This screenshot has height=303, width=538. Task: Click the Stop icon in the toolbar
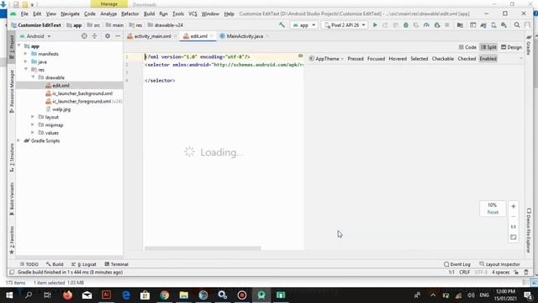pos(446,24)
